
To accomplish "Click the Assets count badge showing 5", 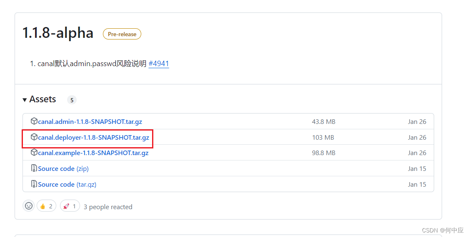I will click(x=72, y=100).
